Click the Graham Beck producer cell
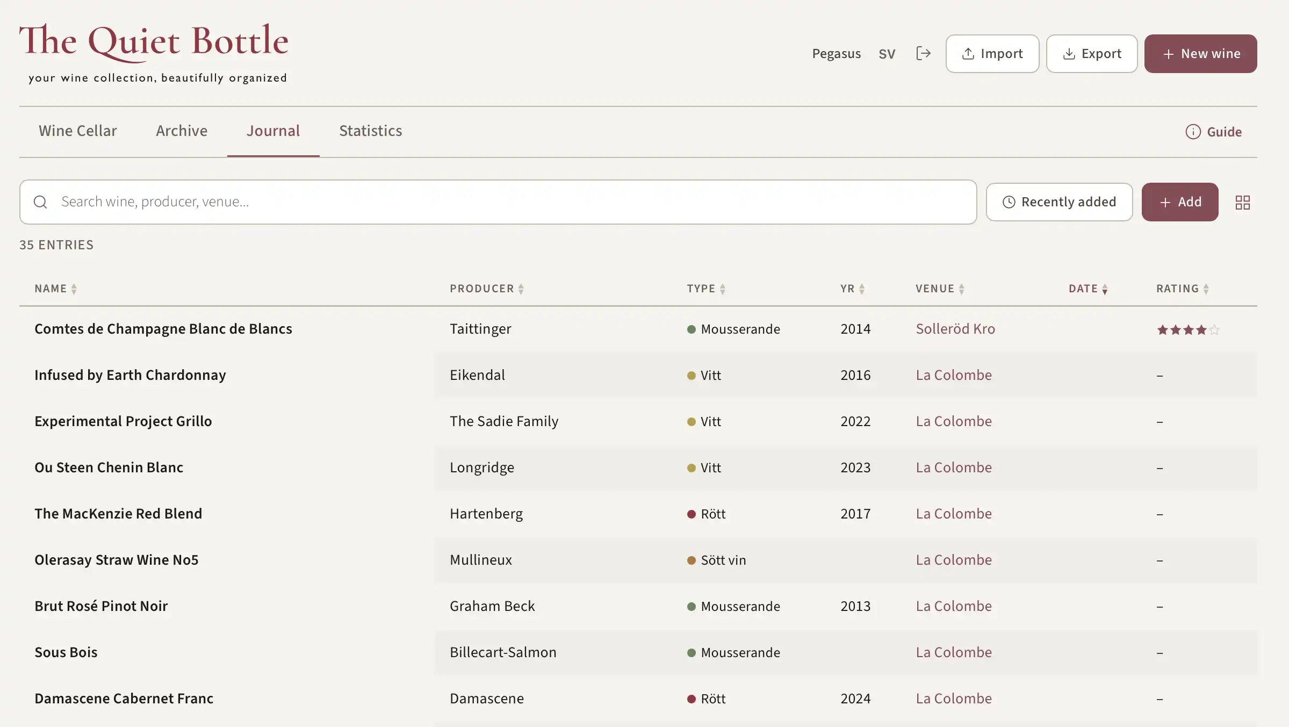 (492, 606)
